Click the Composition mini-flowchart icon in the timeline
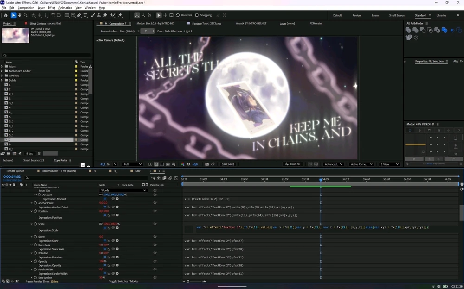 click(153, 178)
